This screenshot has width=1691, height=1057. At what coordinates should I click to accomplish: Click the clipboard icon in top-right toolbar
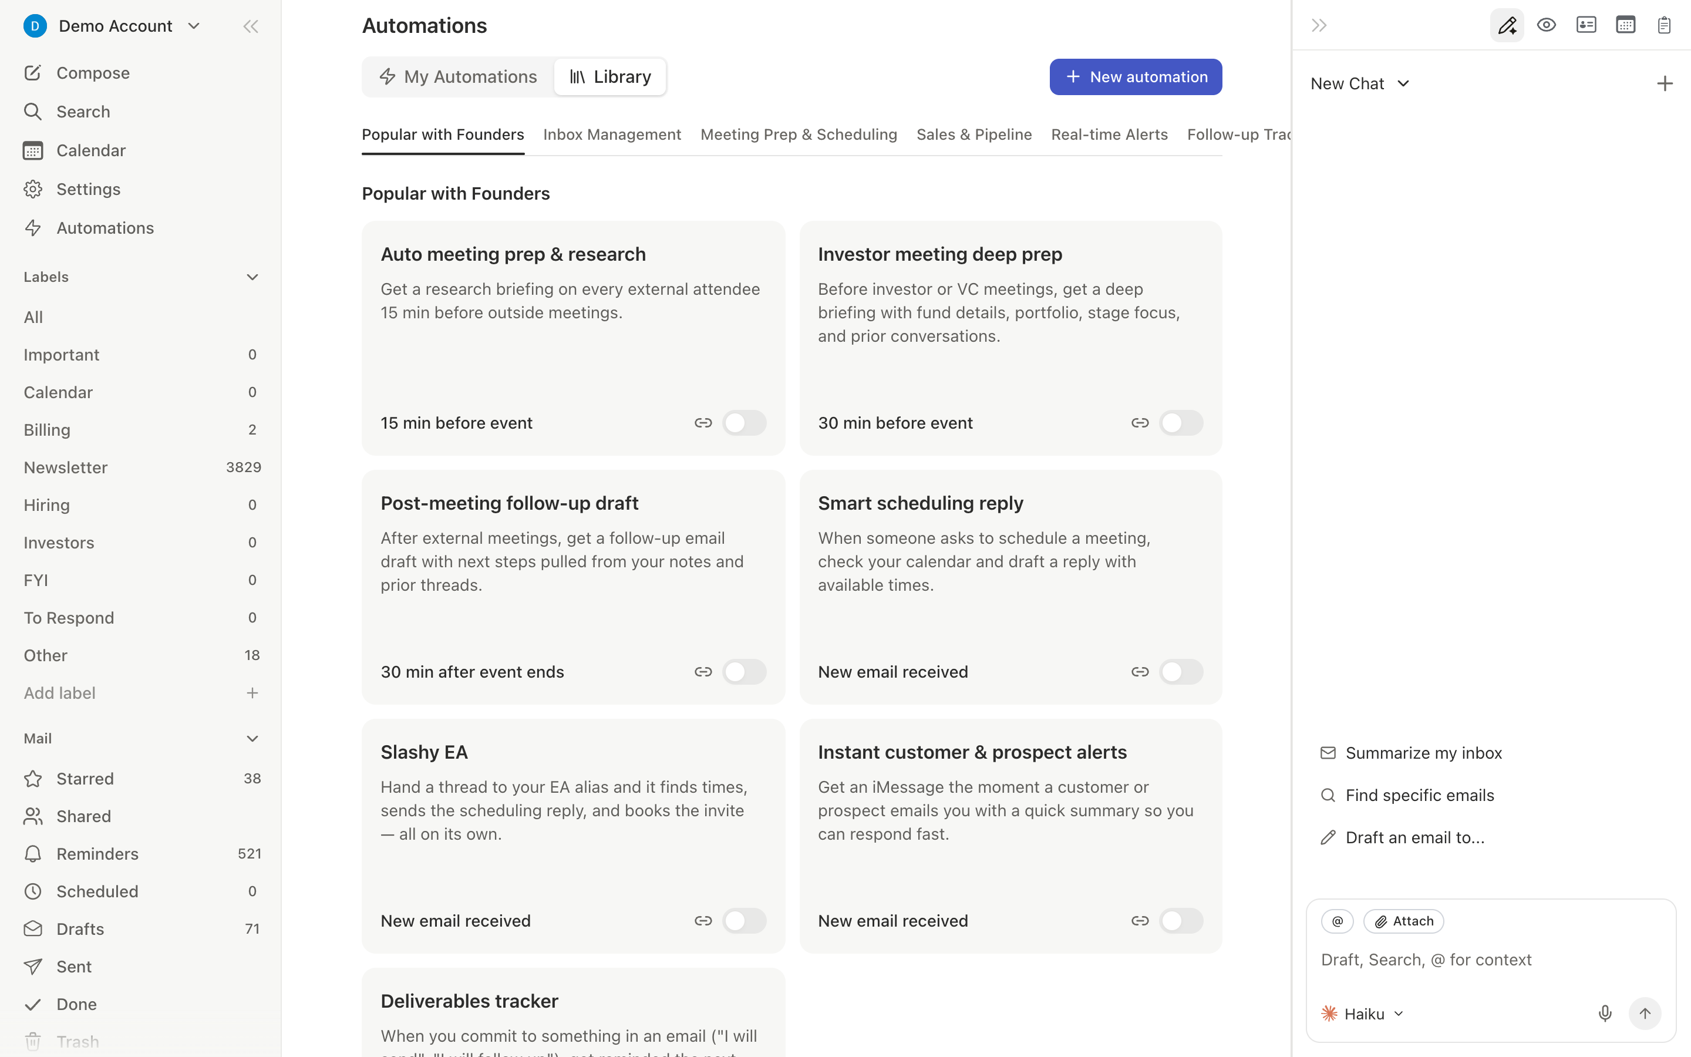[x=1664, y=26]
